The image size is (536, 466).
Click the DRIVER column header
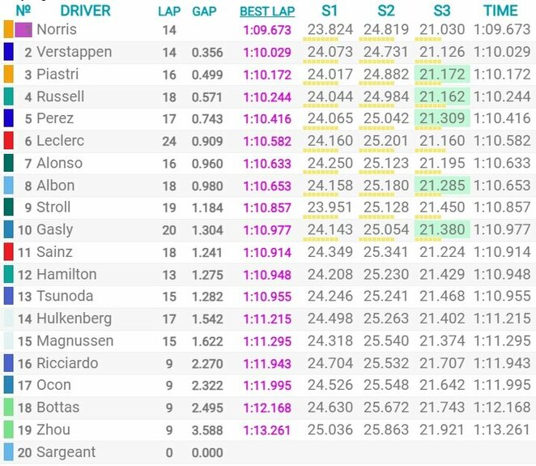[x=86, y=11]
